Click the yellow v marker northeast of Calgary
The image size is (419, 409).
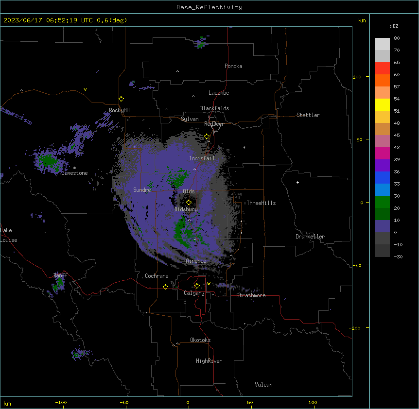209,284
